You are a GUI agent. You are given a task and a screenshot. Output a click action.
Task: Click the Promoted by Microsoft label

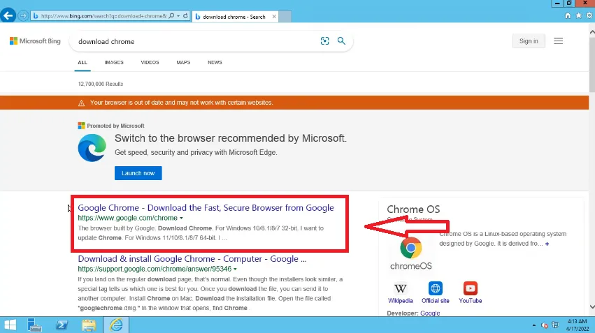[x=115, y=126]
